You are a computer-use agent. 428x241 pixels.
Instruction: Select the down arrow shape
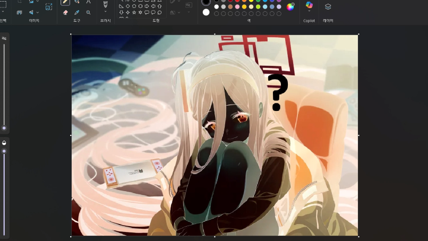(x=121, y=12)
